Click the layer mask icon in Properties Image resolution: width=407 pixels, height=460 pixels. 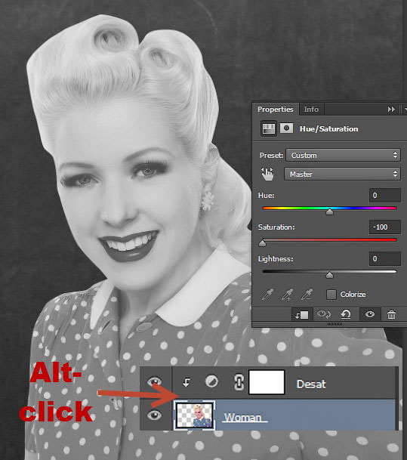(286, 128)
